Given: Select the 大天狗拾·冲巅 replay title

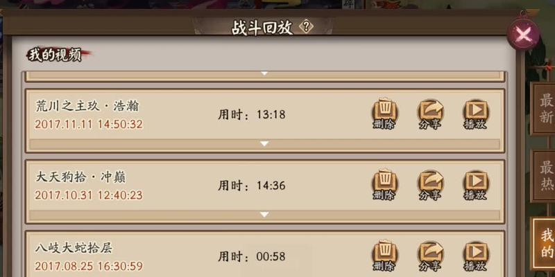Looking at the screenshot, I should (80, 177).
